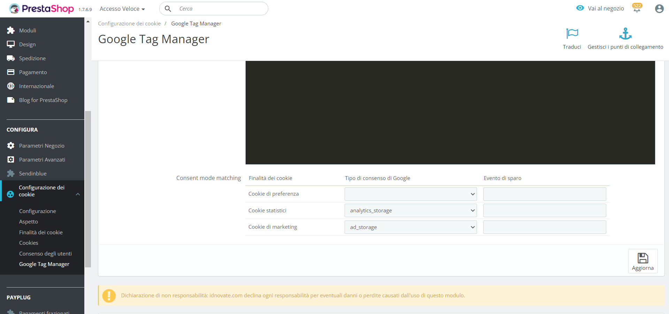The width and height of the screenshot is (669, 314).
Task: Click the Vai al negozio link
Action: [x=606, y=8]
